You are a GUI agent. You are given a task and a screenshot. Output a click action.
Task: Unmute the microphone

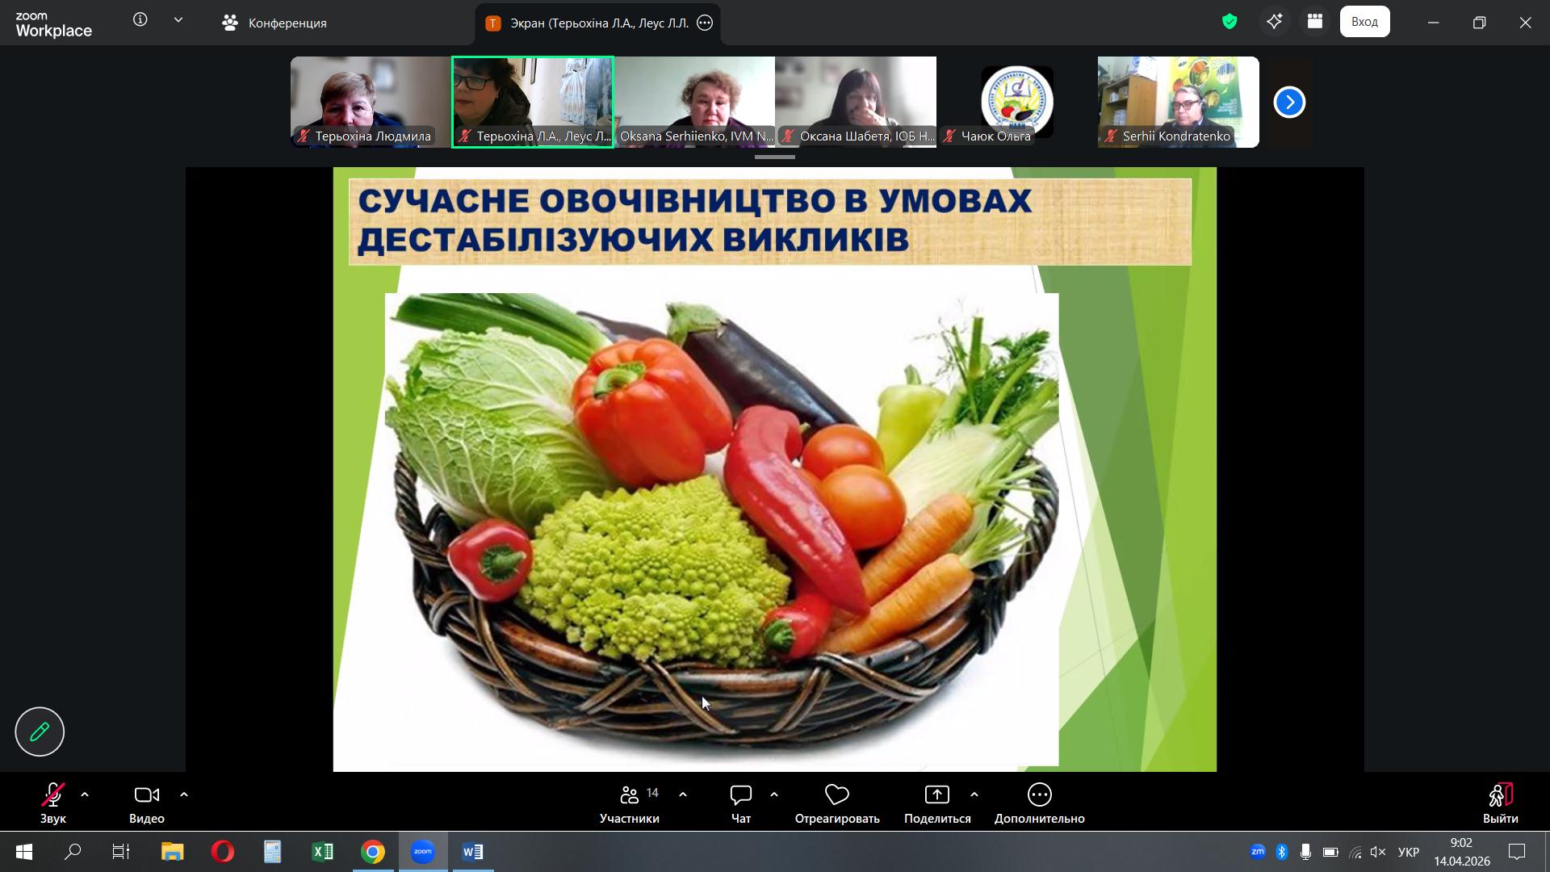coord(53,796)
